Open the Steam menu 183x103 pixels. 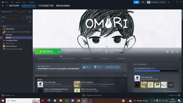[x=5, y=2]
